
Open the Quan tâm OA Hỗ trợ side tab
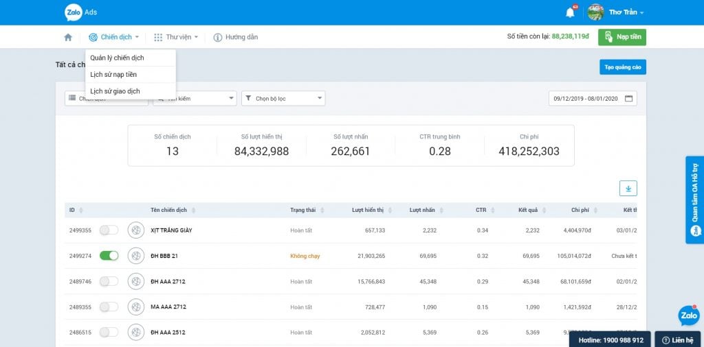click(x=694, y=200)
